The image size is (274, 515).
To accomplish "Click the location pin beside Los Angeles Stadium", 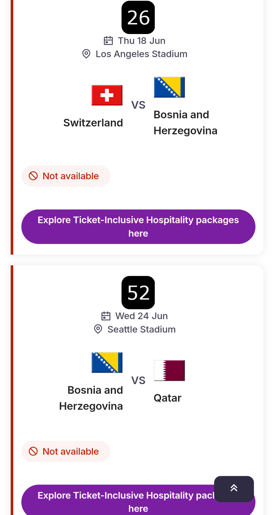I will 86,54.
